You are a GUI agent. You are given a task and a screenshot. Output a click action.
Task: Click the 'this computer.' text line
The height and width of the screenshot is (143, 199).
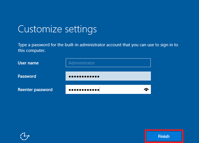pyautogui.click(x=32, y=51)
